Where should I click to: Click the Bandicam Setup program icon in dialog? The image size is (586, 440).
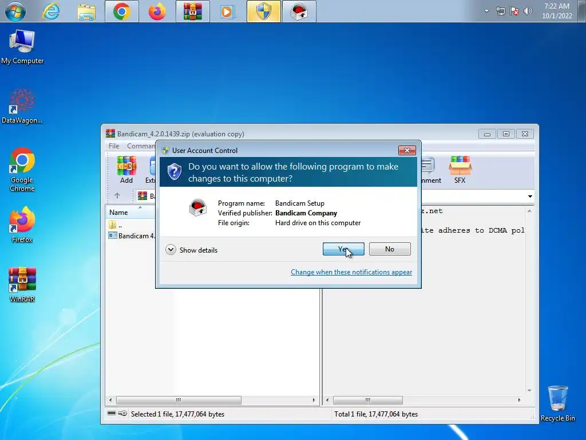point(197,207)
